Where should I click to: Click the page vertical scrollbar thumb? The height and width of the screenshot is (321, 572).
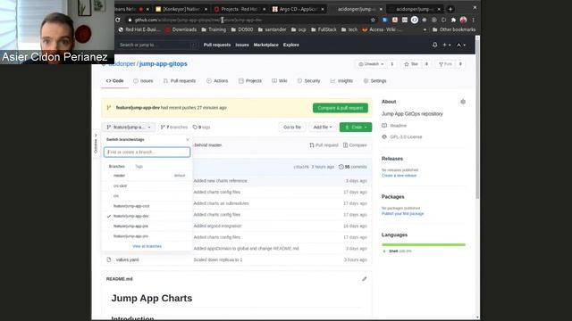tap(477, 119)
